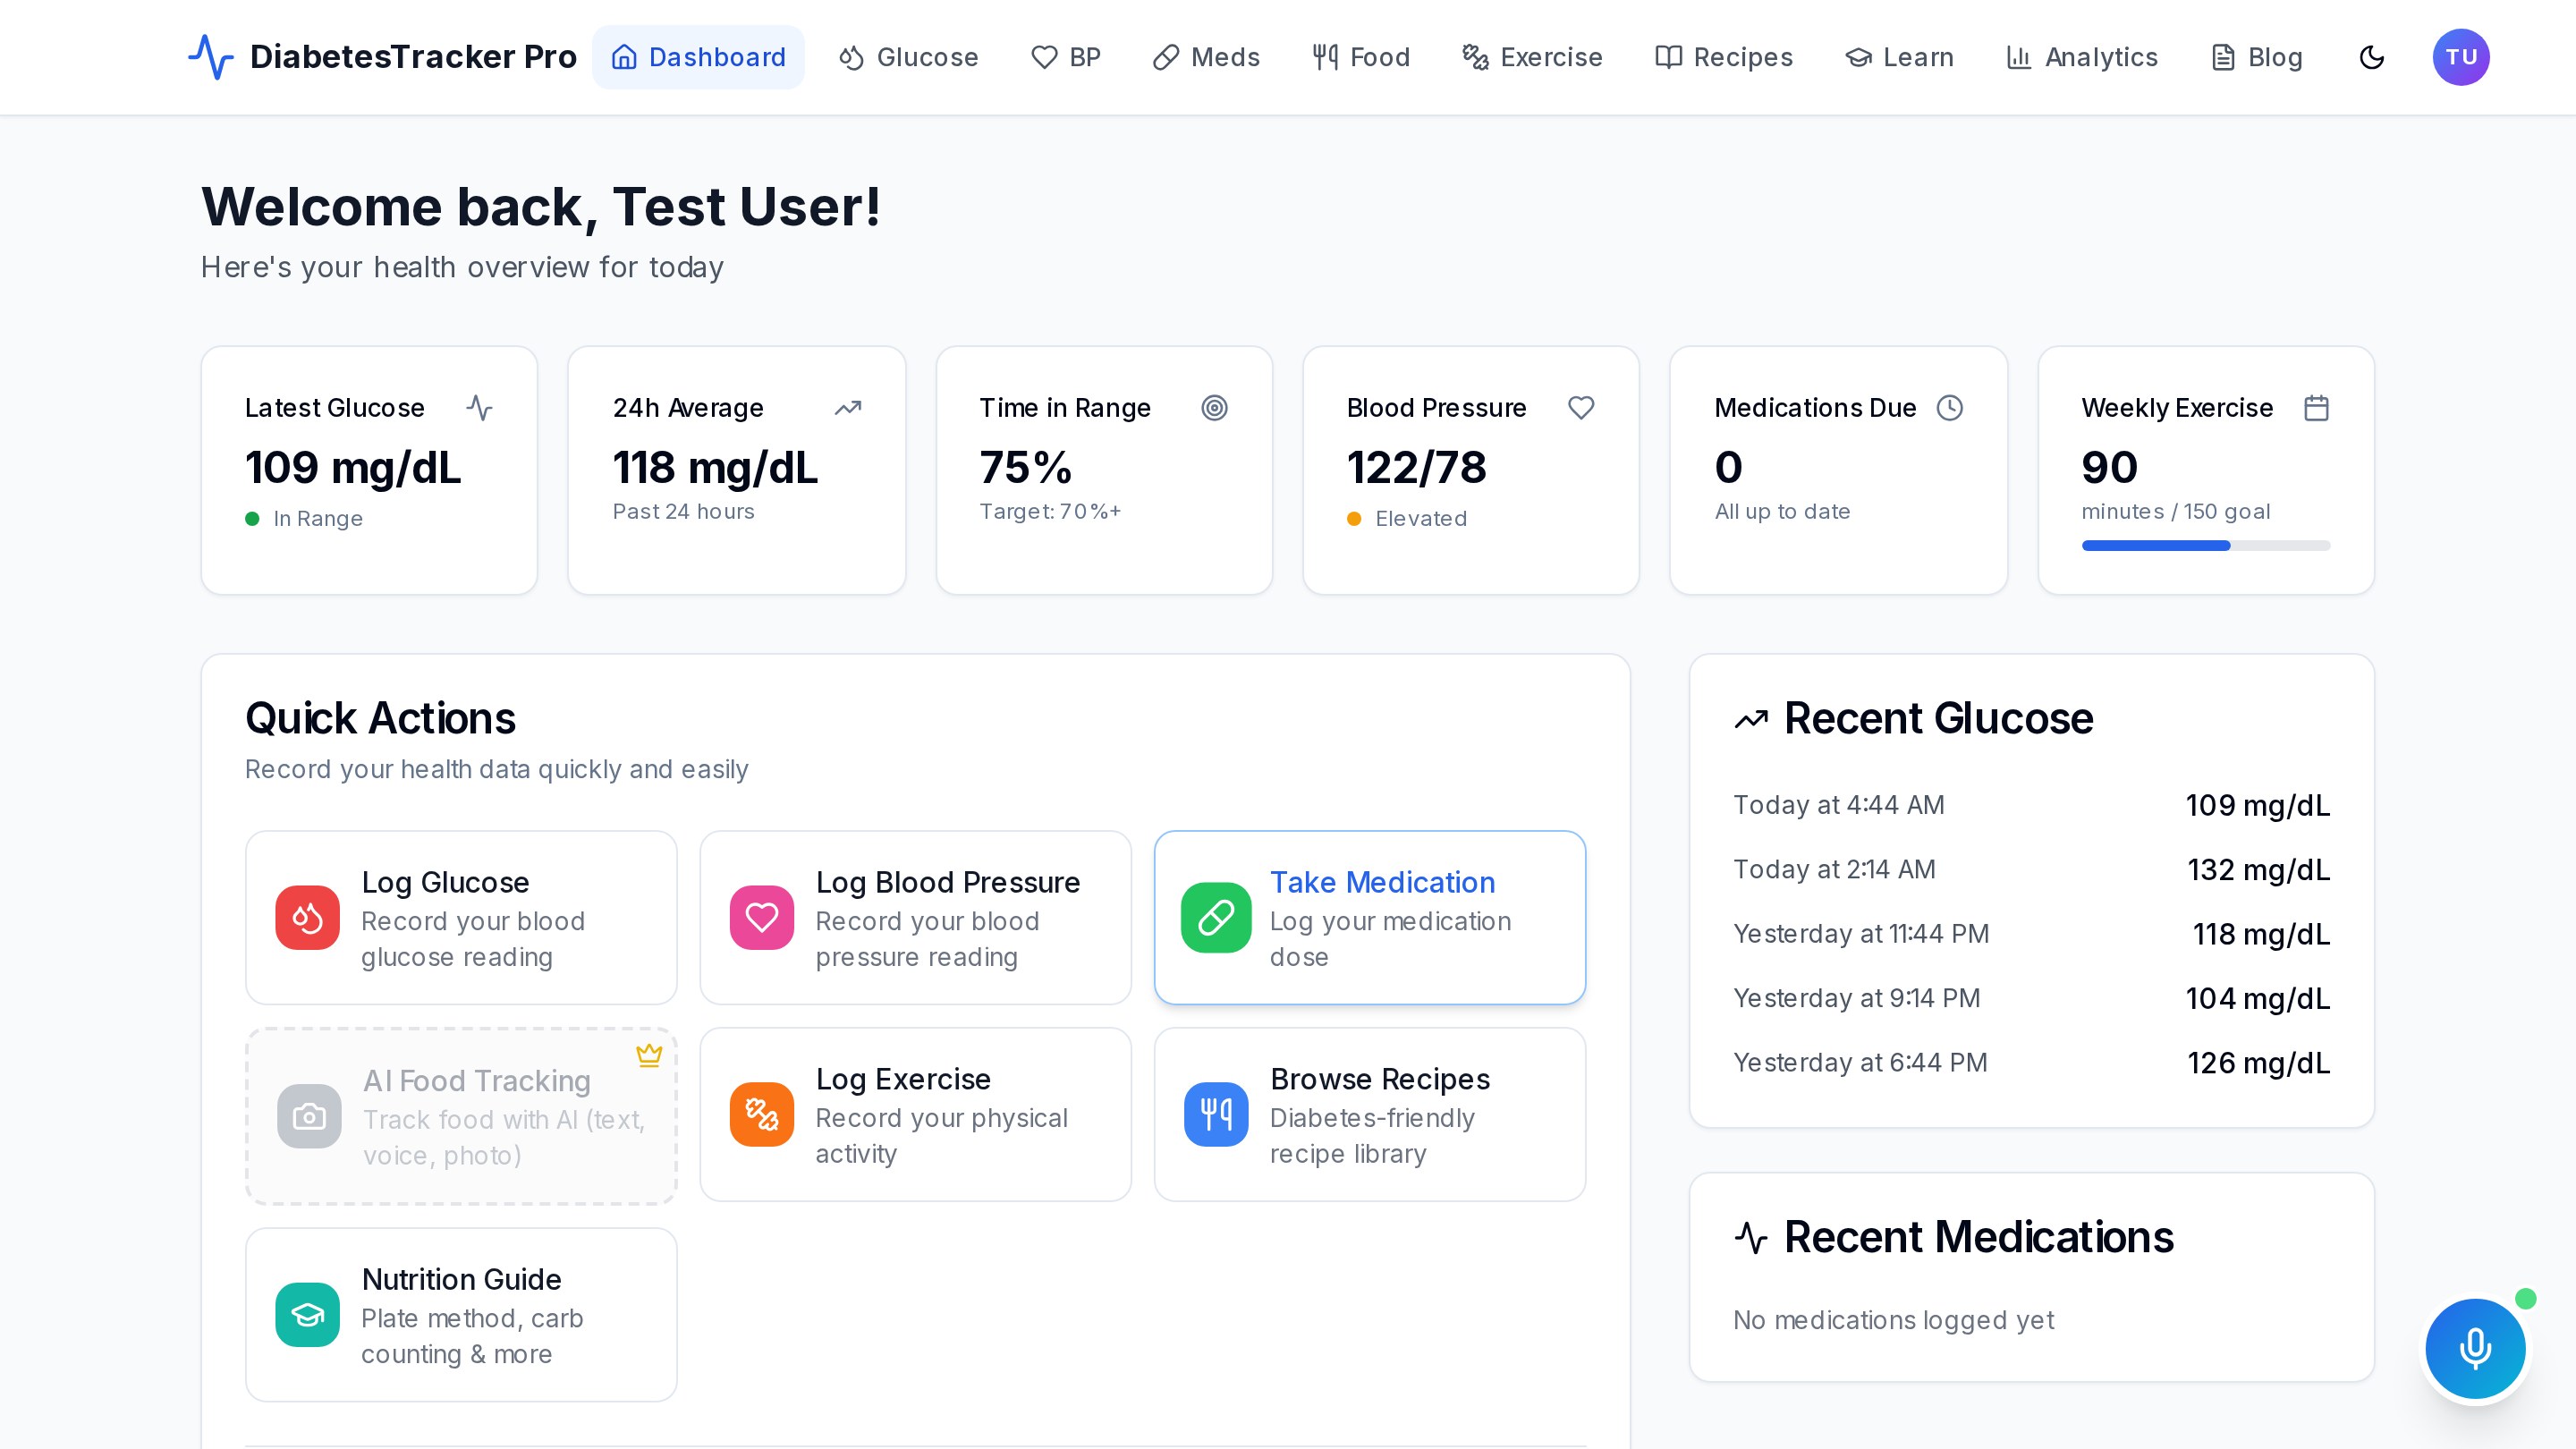Toggle dark mode with the moon icon
2576x1449 pixels.
(x=2372, y=57)
